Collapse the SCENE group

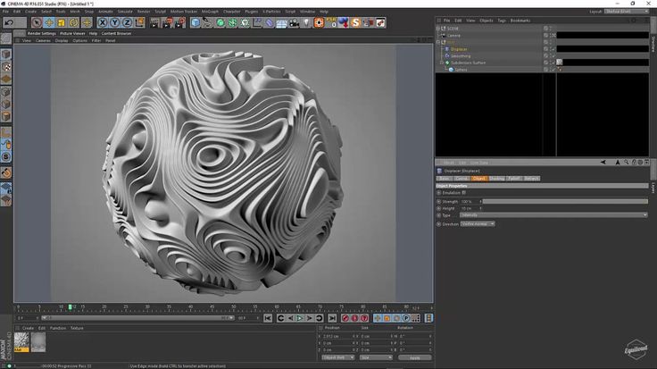point(438,29)
